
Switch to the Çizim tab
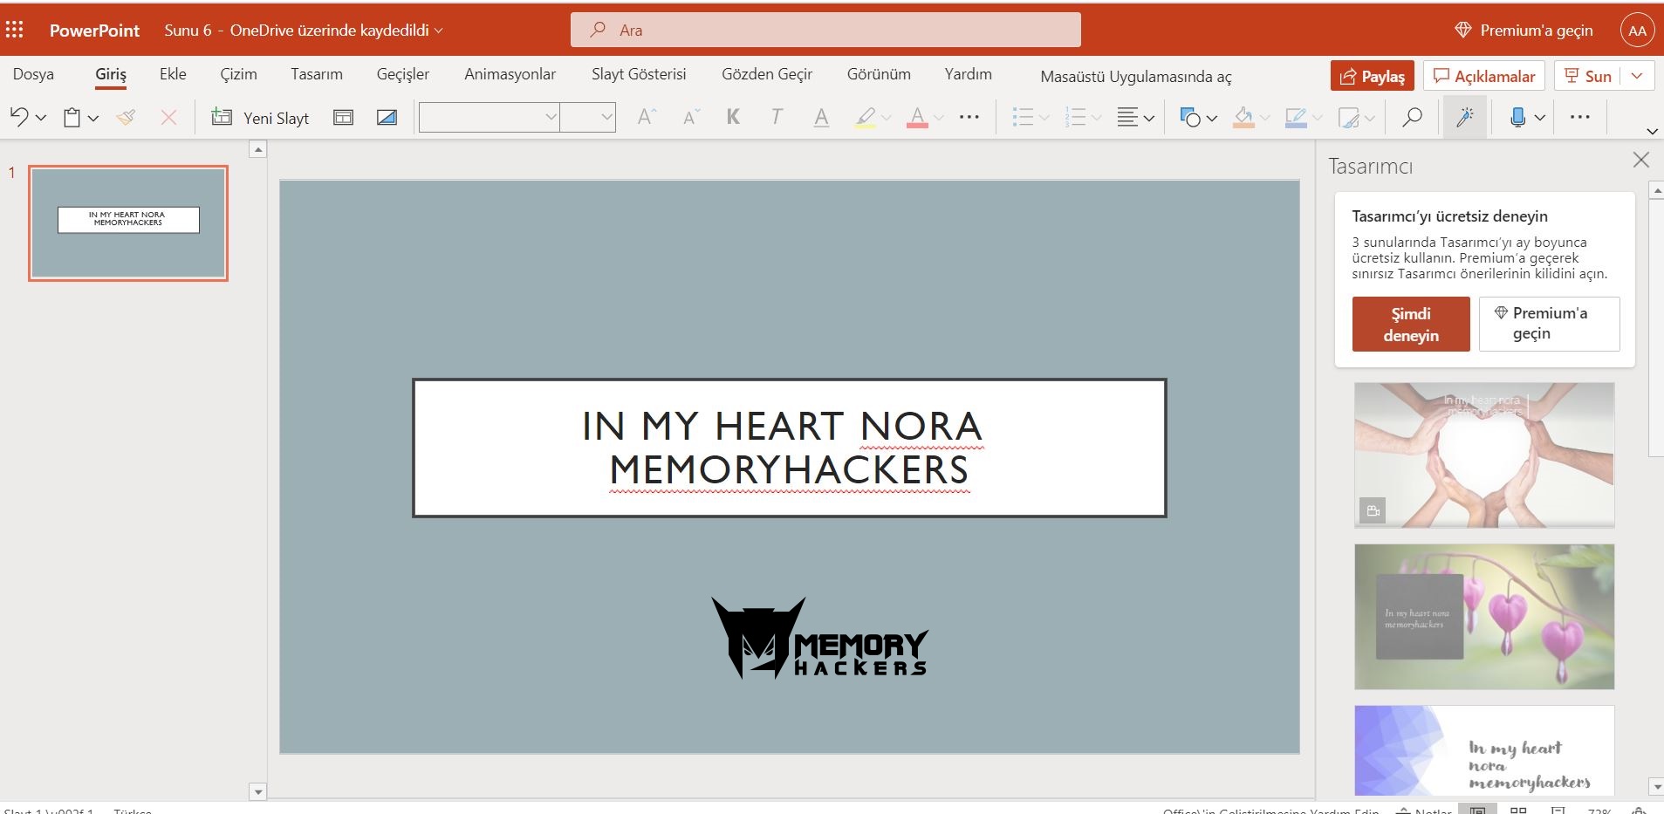coord(238,74)
